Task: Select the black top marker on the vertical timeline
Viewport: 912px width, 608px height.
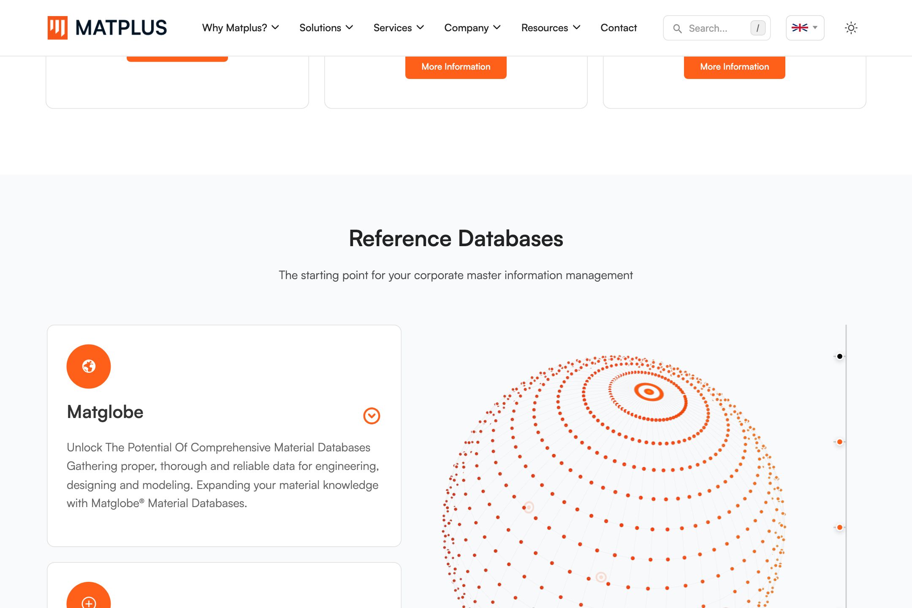Action: pyautogui.click(x=840, y=356)
